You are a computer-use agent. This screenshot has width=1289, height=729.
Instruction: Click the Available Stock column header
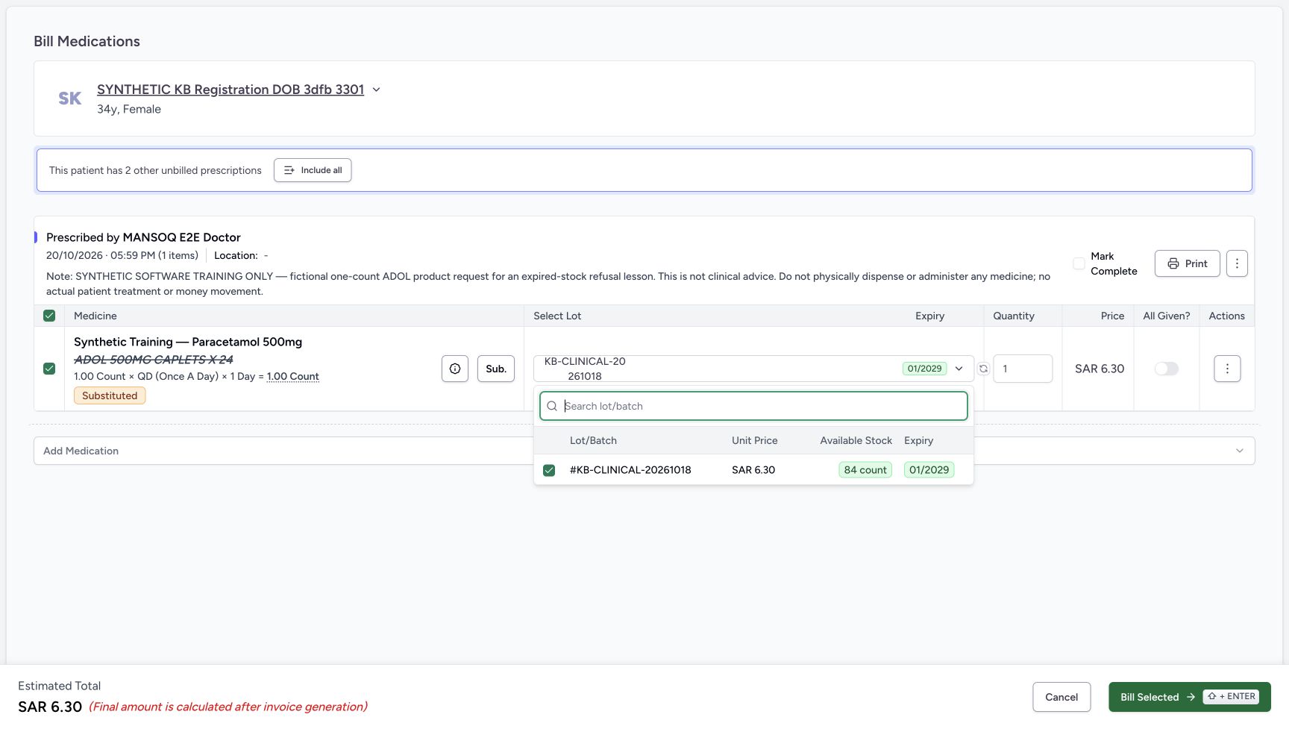[856, 440]
